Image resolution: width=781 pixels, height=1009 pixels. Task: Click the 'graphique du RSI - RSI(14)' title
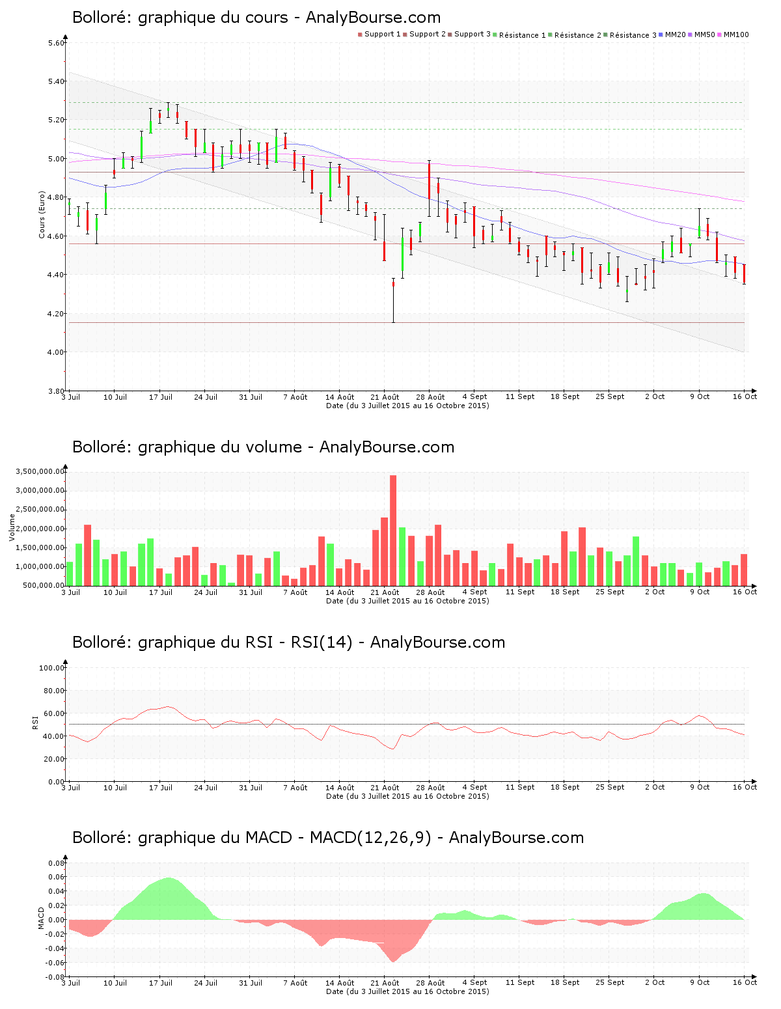click(x=289, y=643)
